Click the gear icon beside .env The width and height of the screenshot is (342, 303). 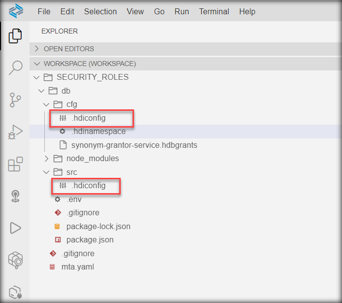coord(57,199)
